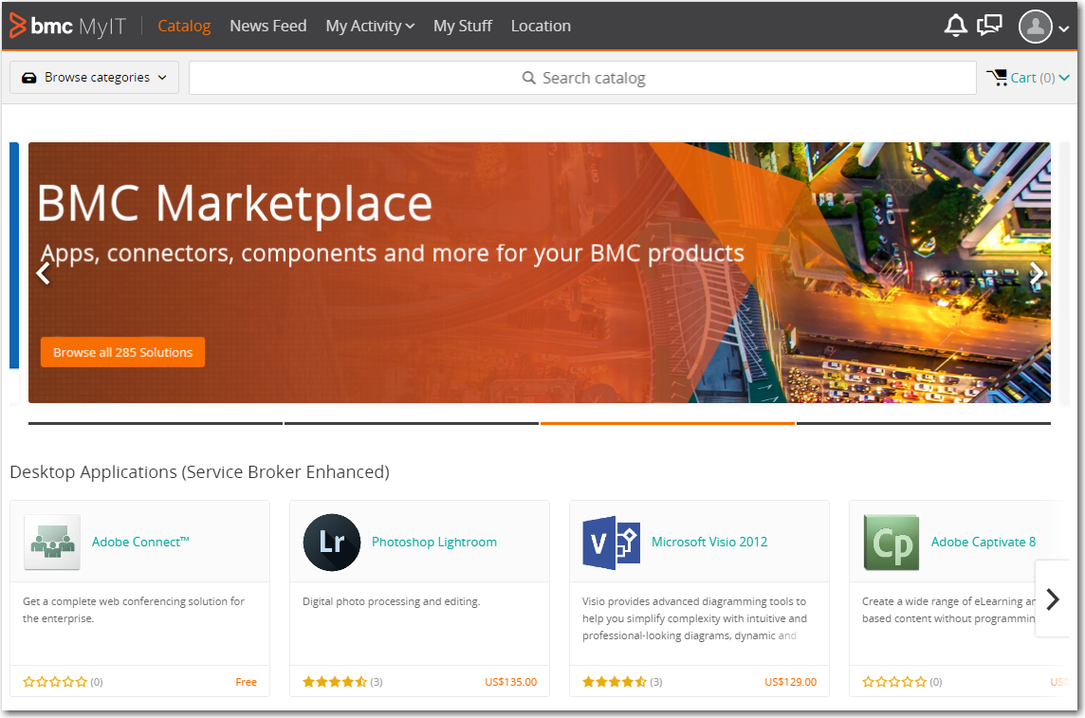Expand the My Activity menu
Screen dimensions: 1085x718
(x=370, y=26)
